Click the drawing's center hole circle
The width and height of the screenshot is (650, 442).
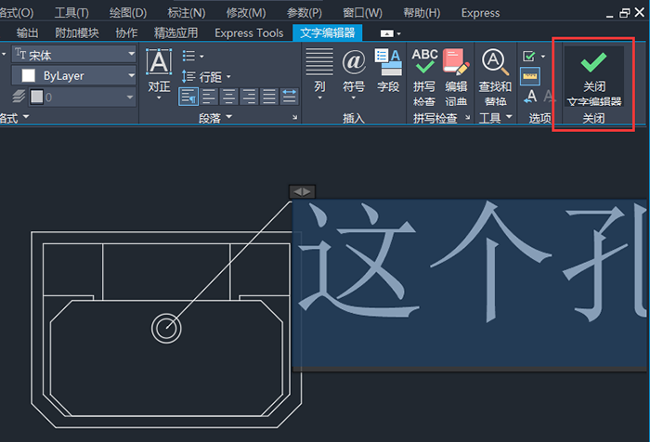coord(166,329)
